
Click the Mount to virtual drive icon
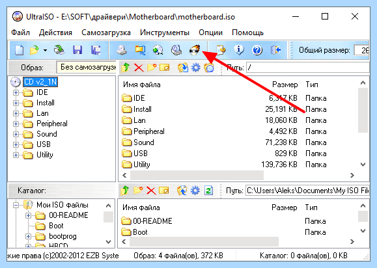176,50
